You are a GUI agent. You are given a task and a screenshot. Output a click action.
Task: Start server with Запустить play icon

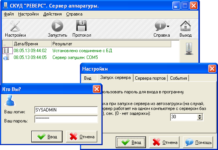(x=57, y=26)
